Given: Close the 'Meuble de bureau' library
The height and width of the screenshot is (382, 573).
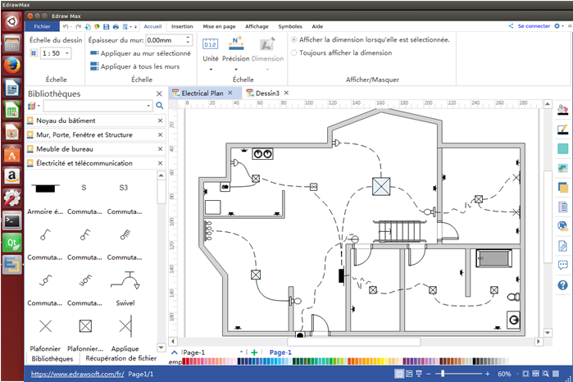Looking at the screenshot, I should 160,148.
